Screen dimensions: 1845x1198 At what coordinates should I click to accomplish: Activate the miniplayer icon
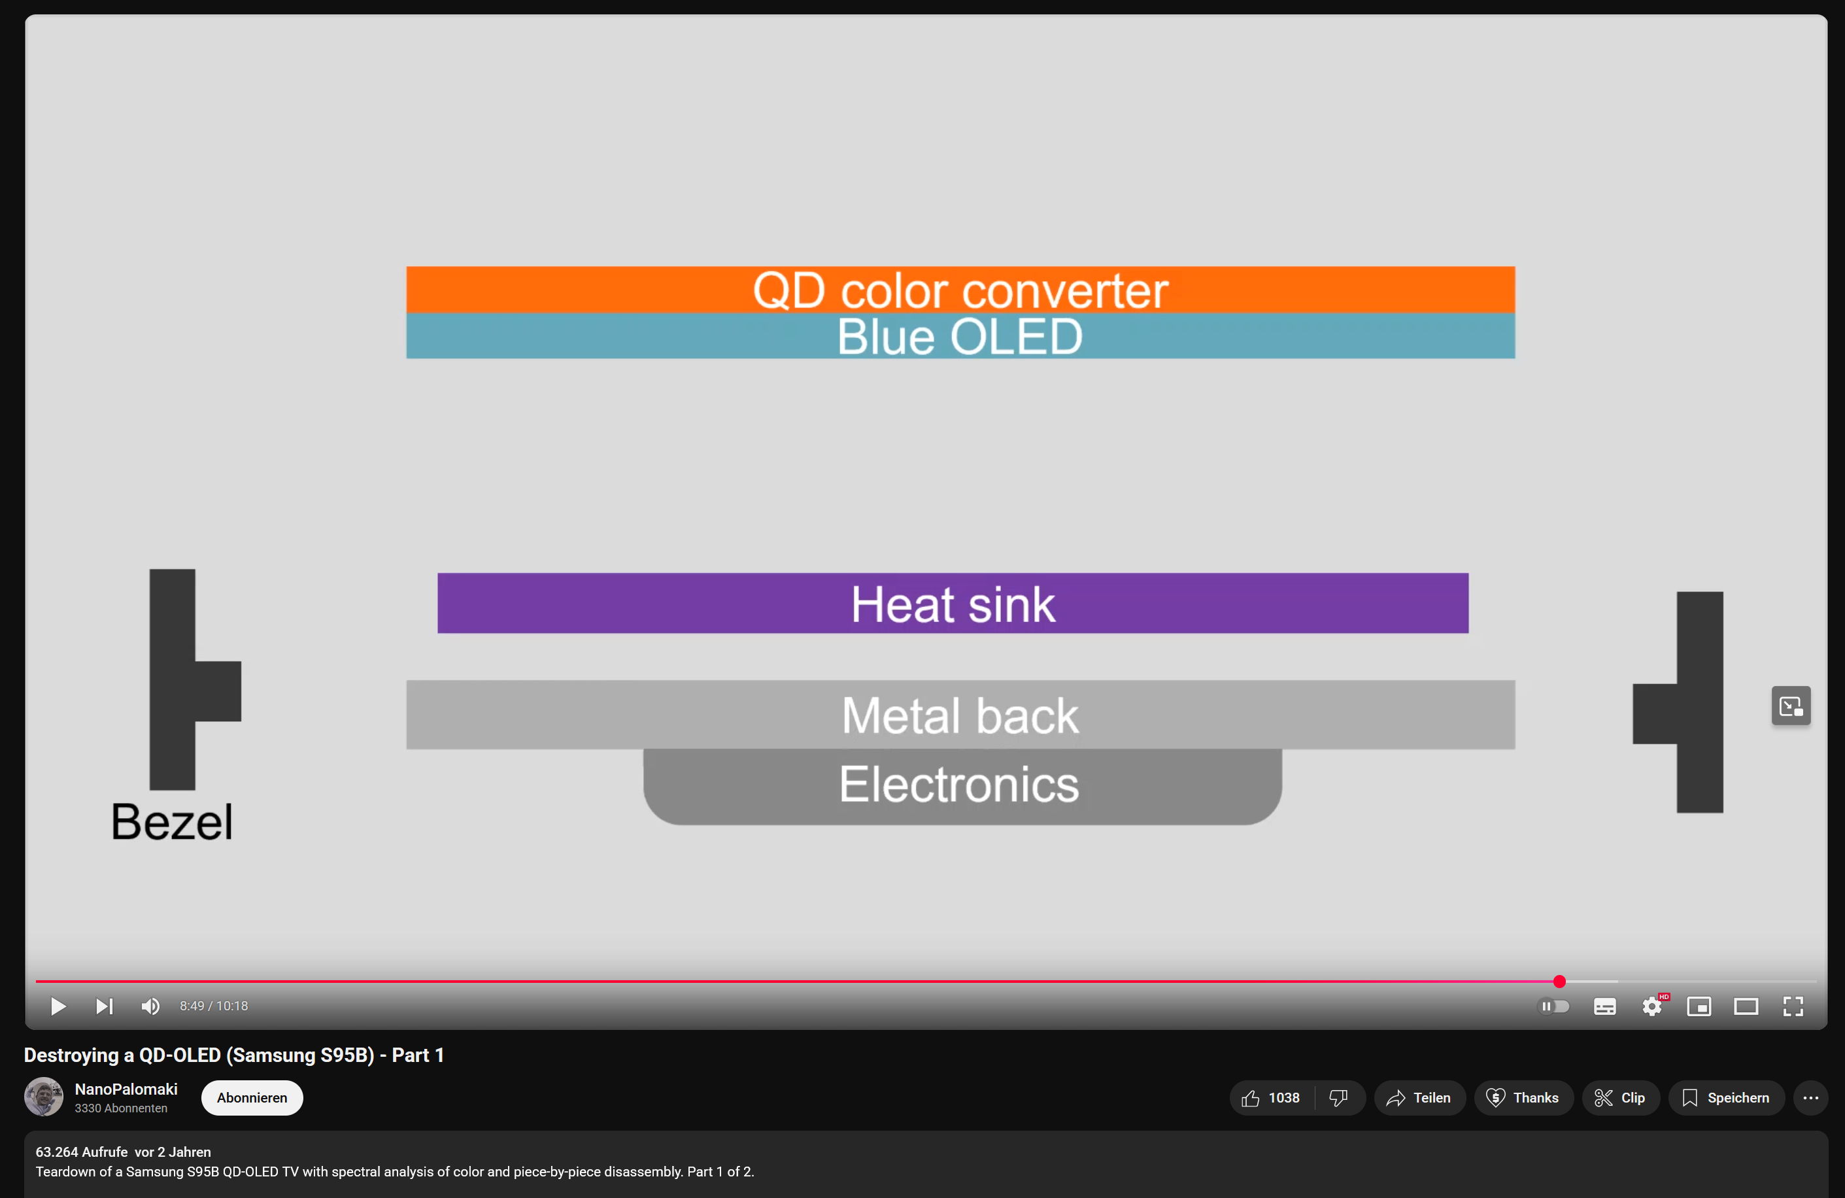1699,1006
